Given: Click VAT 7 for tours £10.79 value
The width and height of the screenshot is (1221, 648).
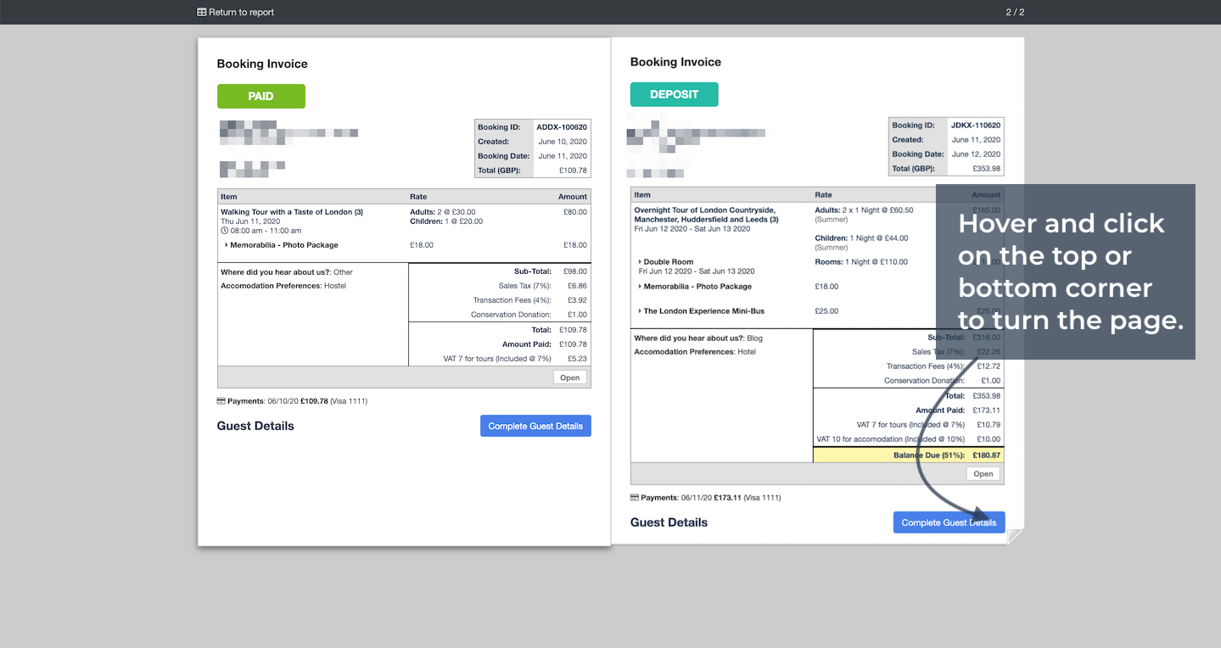Looking at the screenshot, I should point(989,424).
